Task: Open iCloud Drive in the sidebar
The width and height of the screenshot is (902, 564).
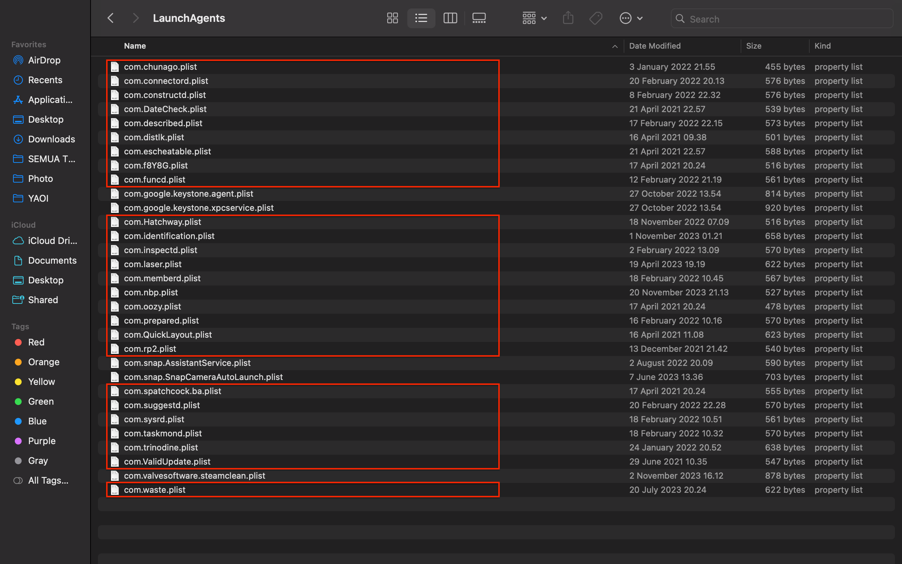Action: [52, 241]
